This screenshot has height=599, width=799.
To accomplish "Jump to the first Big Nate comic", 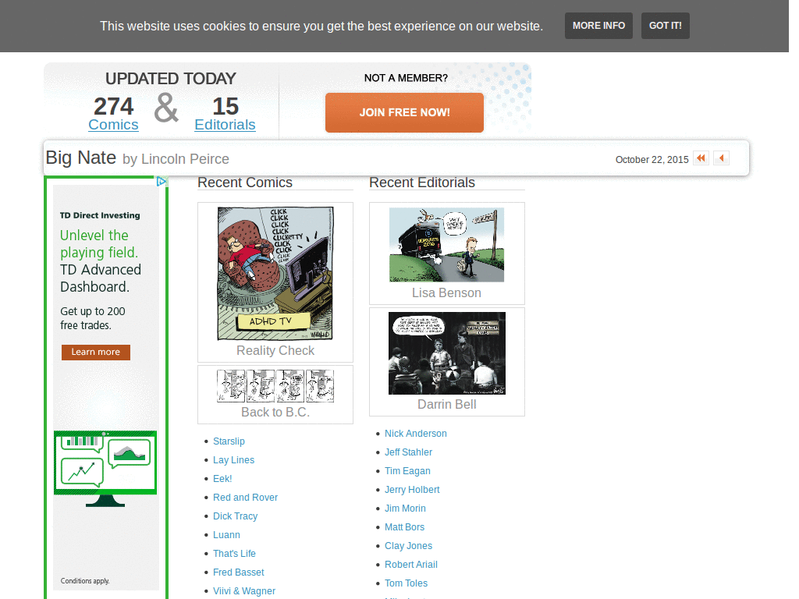I will coord(701,158).
